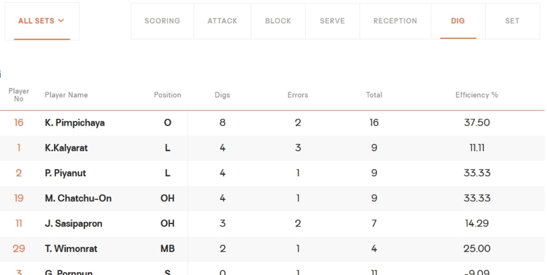
Task: Switch to the SCORING tab
Action: tap(162, 21)
